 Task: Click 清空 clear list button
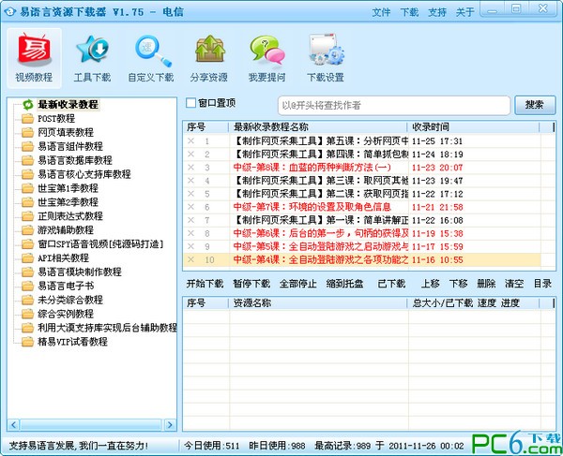pos(514,284)
